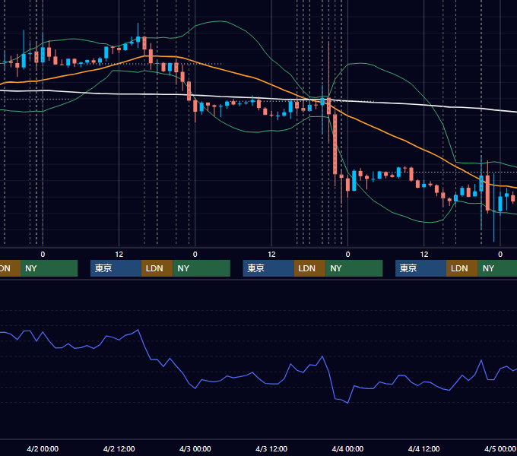Pick the NY session block spanning 4/2 midnight
This screenshot has width=517, height=456.
49,268
